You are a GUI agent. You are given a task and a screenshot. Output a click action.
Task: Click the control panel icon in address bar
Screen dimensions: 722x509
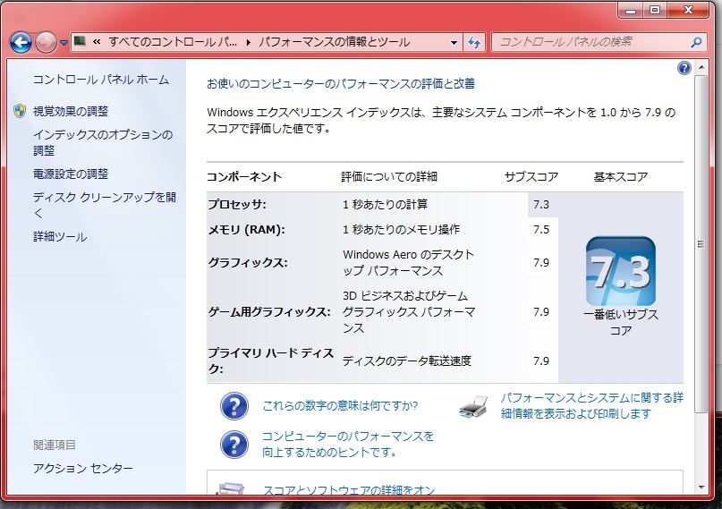80,41
